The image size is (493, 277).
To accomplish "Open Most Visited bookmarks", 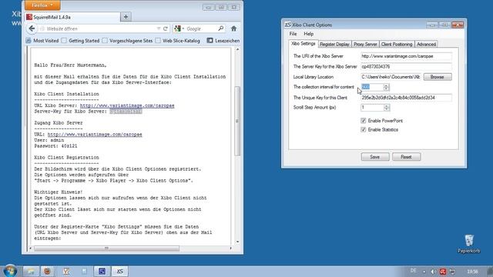I will [x=42, y=41].
